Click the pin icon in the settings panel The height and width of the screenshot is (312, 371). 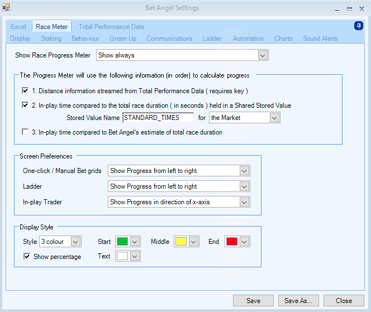359,26
